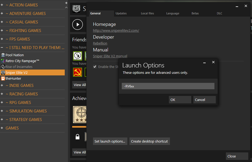Screen dimensions: 252x162
Task: Click the Pool Nation game icon
Action: click(x=3, y=55)
